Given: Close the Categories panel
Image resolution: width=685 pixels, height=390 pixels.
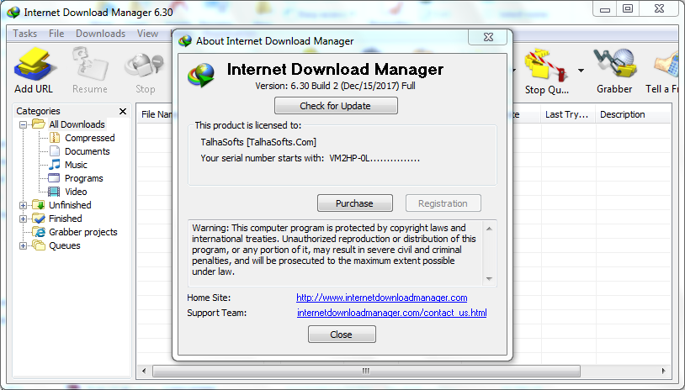Looking at the screenshot, I should pyautogui.click(x=123, y=111).
